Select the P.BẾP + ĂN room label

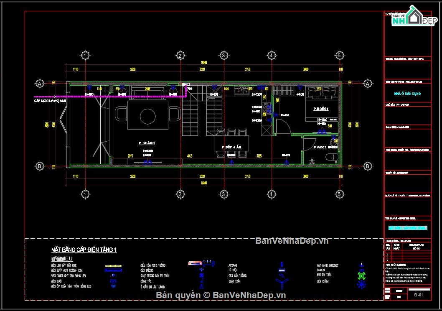tap(232, 147)
